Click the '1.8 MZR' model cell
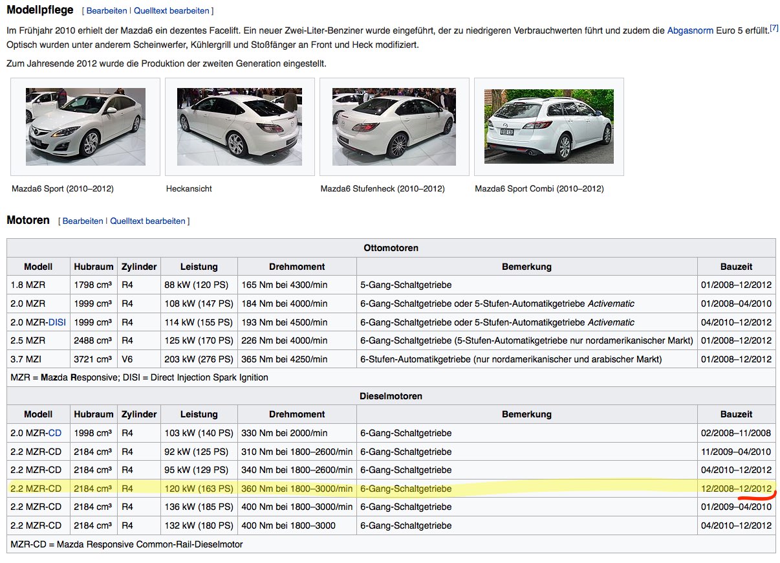This screenshot has height=563, width=780. point(39,285)
